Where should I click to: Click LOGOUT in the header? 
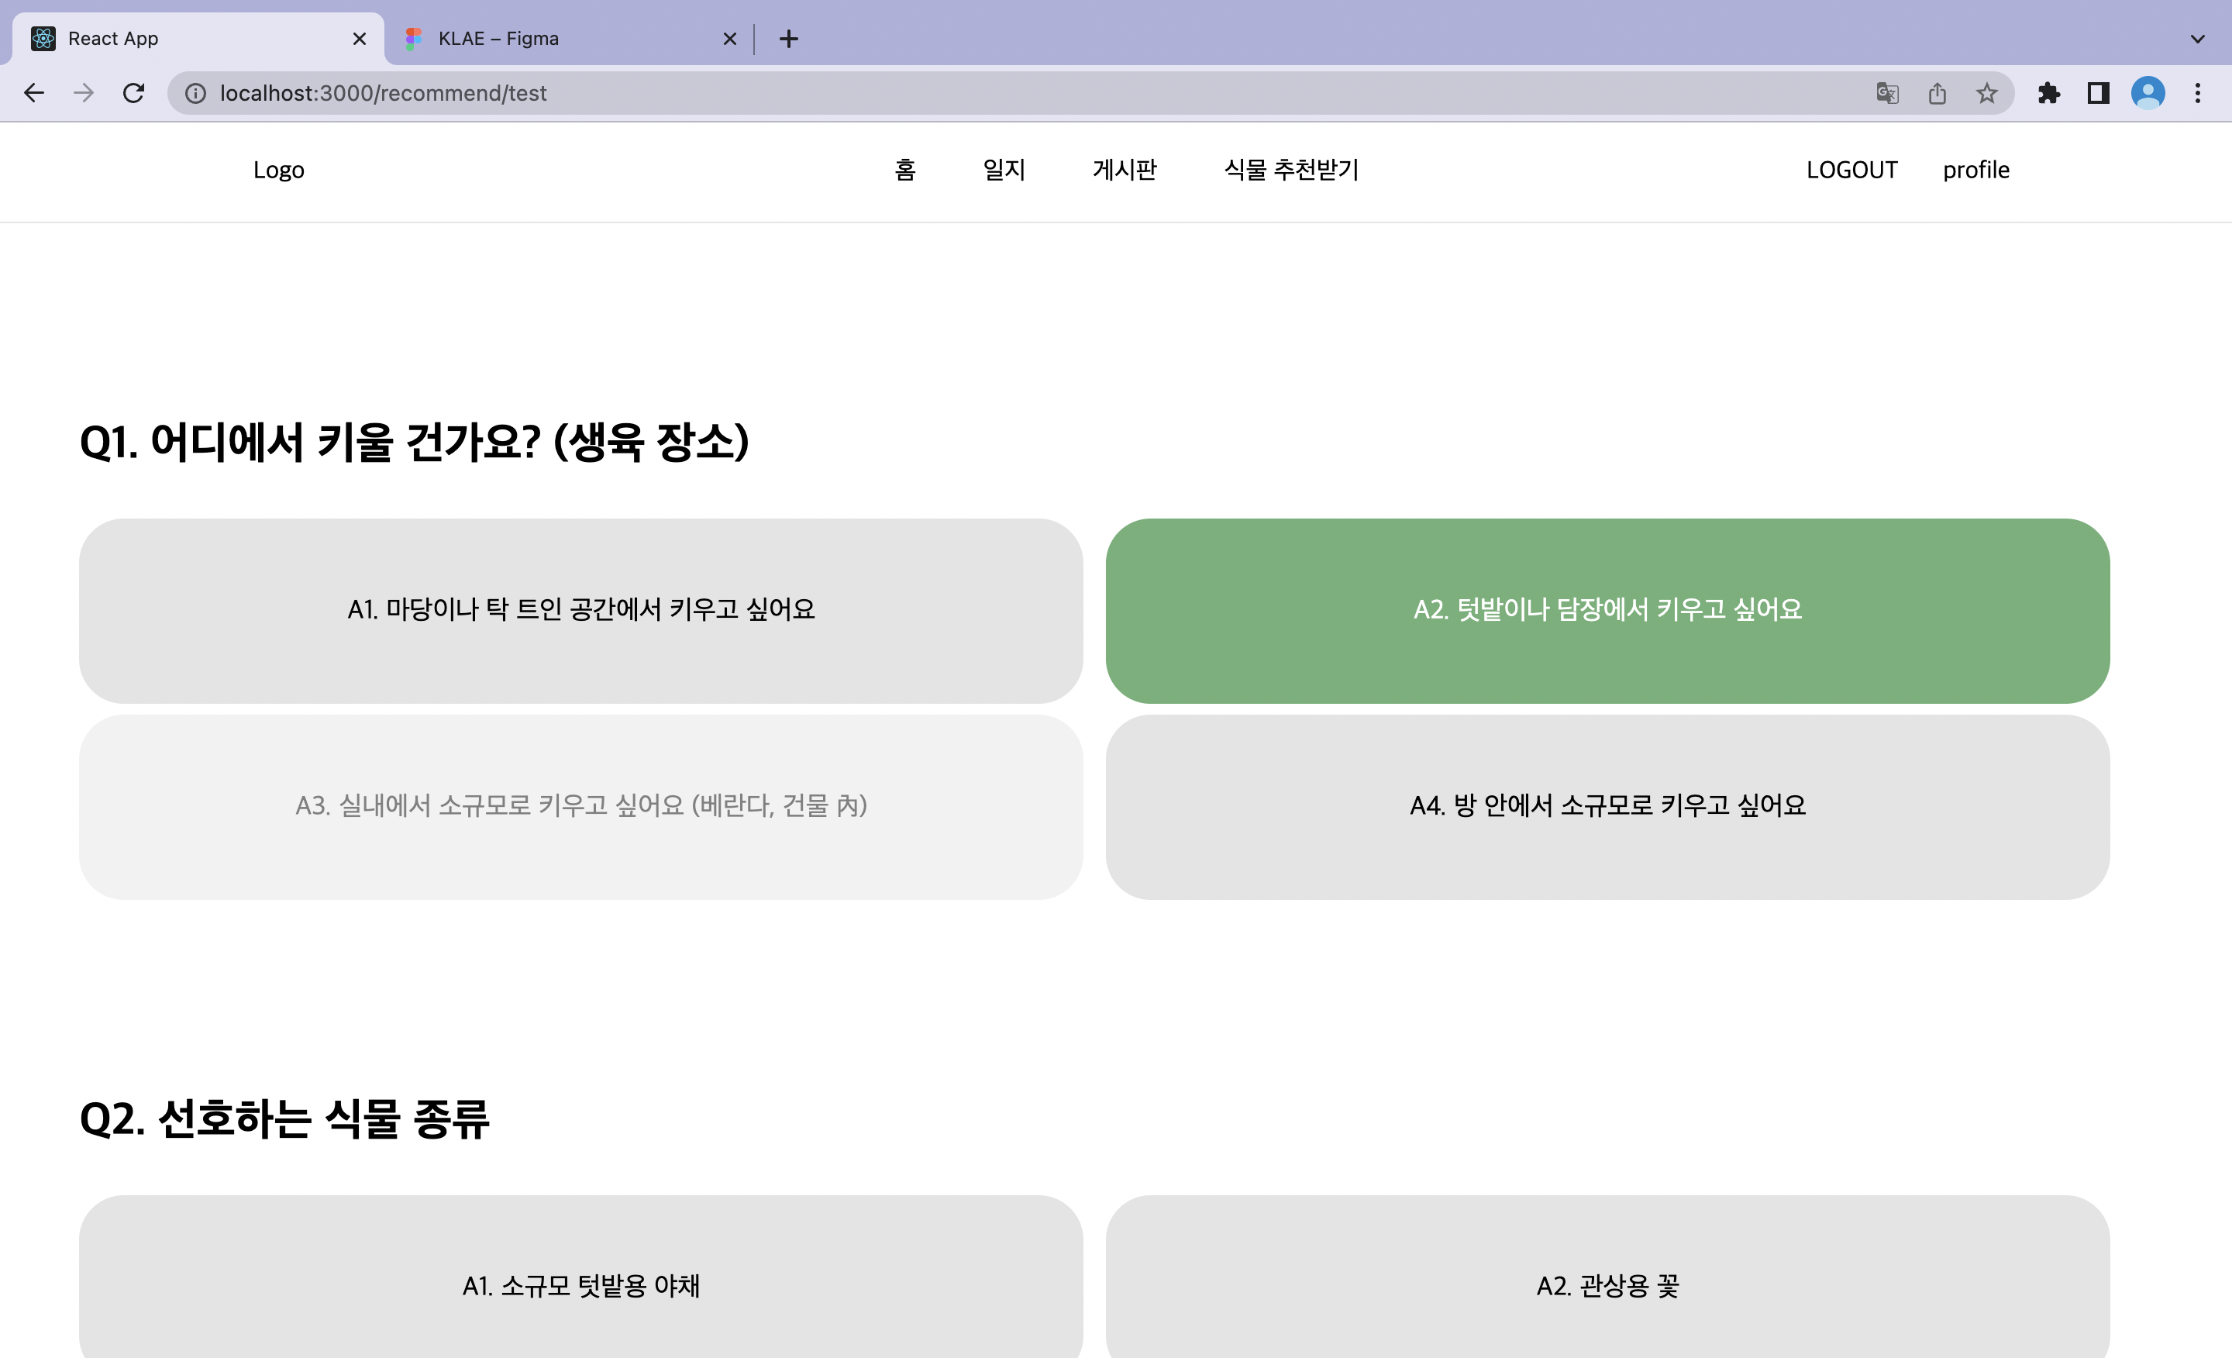(1851, 171)
